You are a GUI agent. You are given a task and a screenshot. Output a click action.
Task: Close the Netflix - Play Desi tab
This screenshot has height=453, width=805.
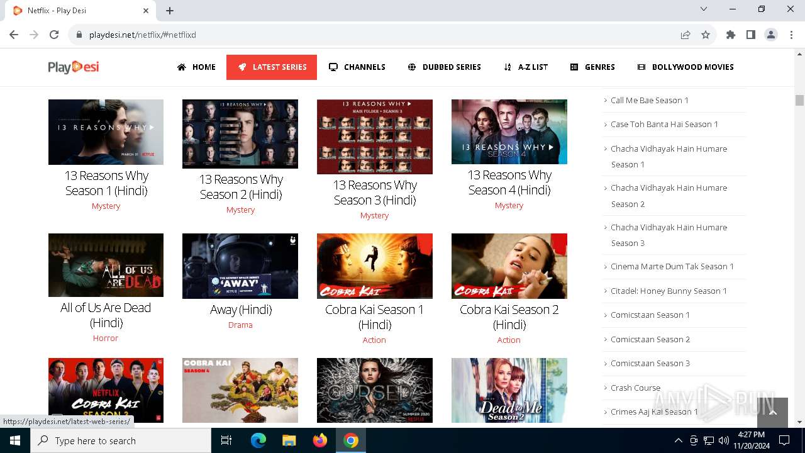146,10
